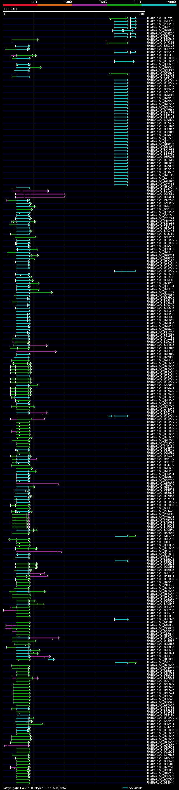
Task: Click the UniRef100_A7UVF7 entry
Action: point(161,49)
